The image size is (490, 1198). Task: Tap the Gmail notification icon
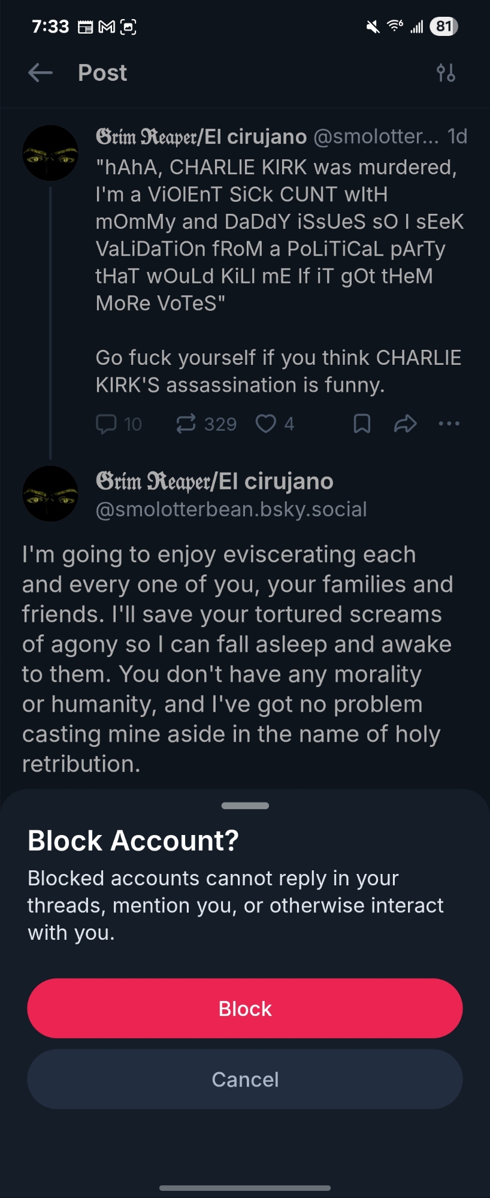(107, 27)
